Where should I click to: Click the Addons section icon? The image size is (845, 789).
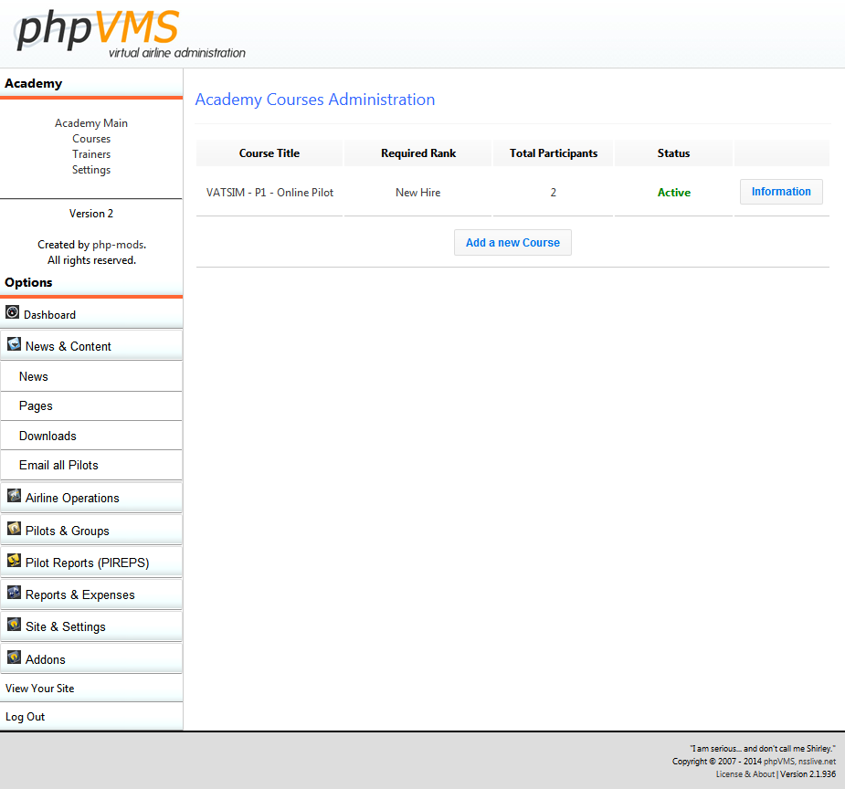14,657
